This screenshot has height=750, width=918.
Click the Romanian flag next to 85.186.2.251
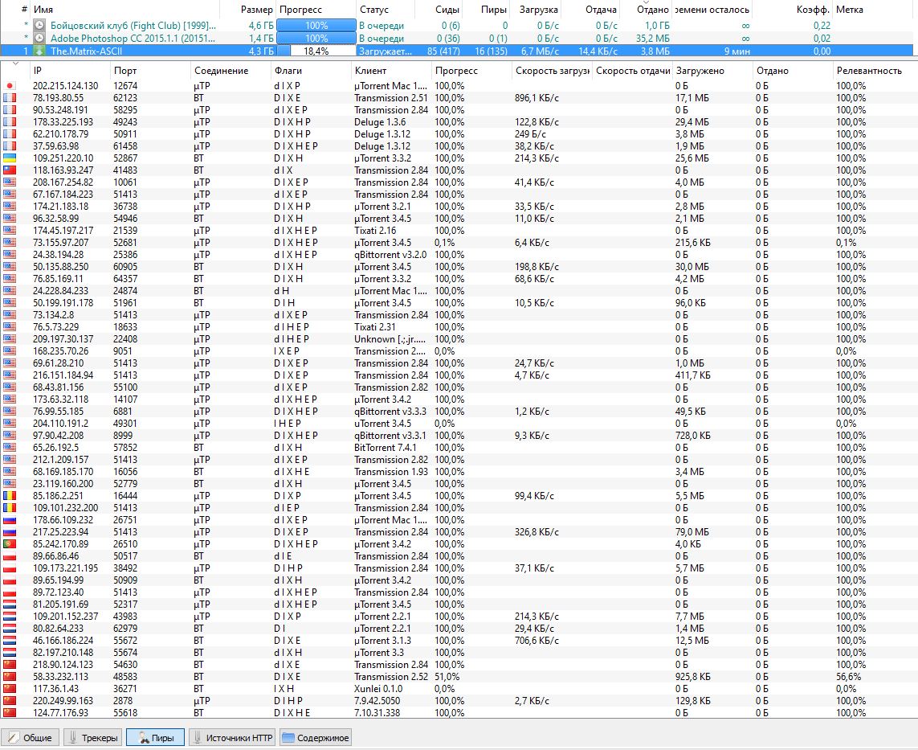(10, 496)
